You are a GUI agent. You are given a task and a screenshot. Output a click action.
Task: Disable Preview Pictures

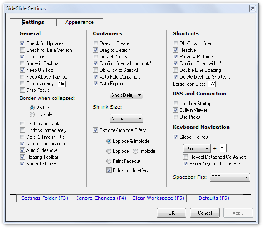click(175, 57)
